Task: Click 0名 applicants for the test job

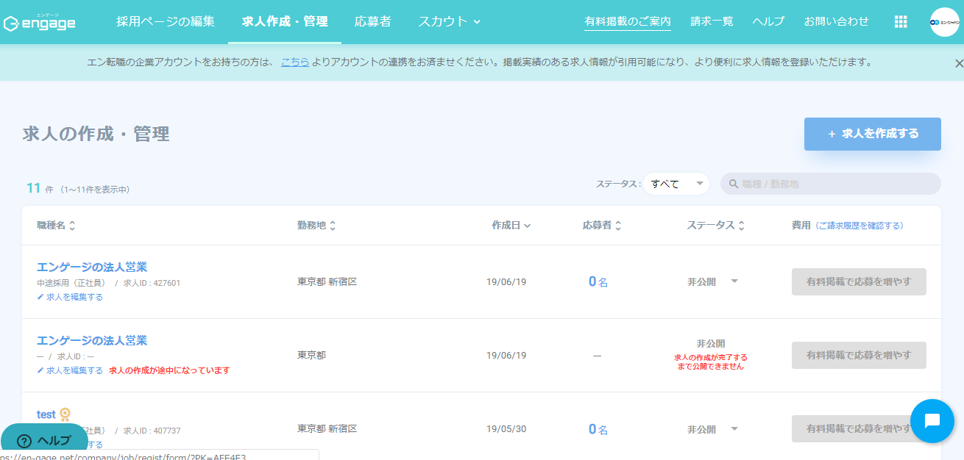Action: pyautogui.click(x=598, y=429)
